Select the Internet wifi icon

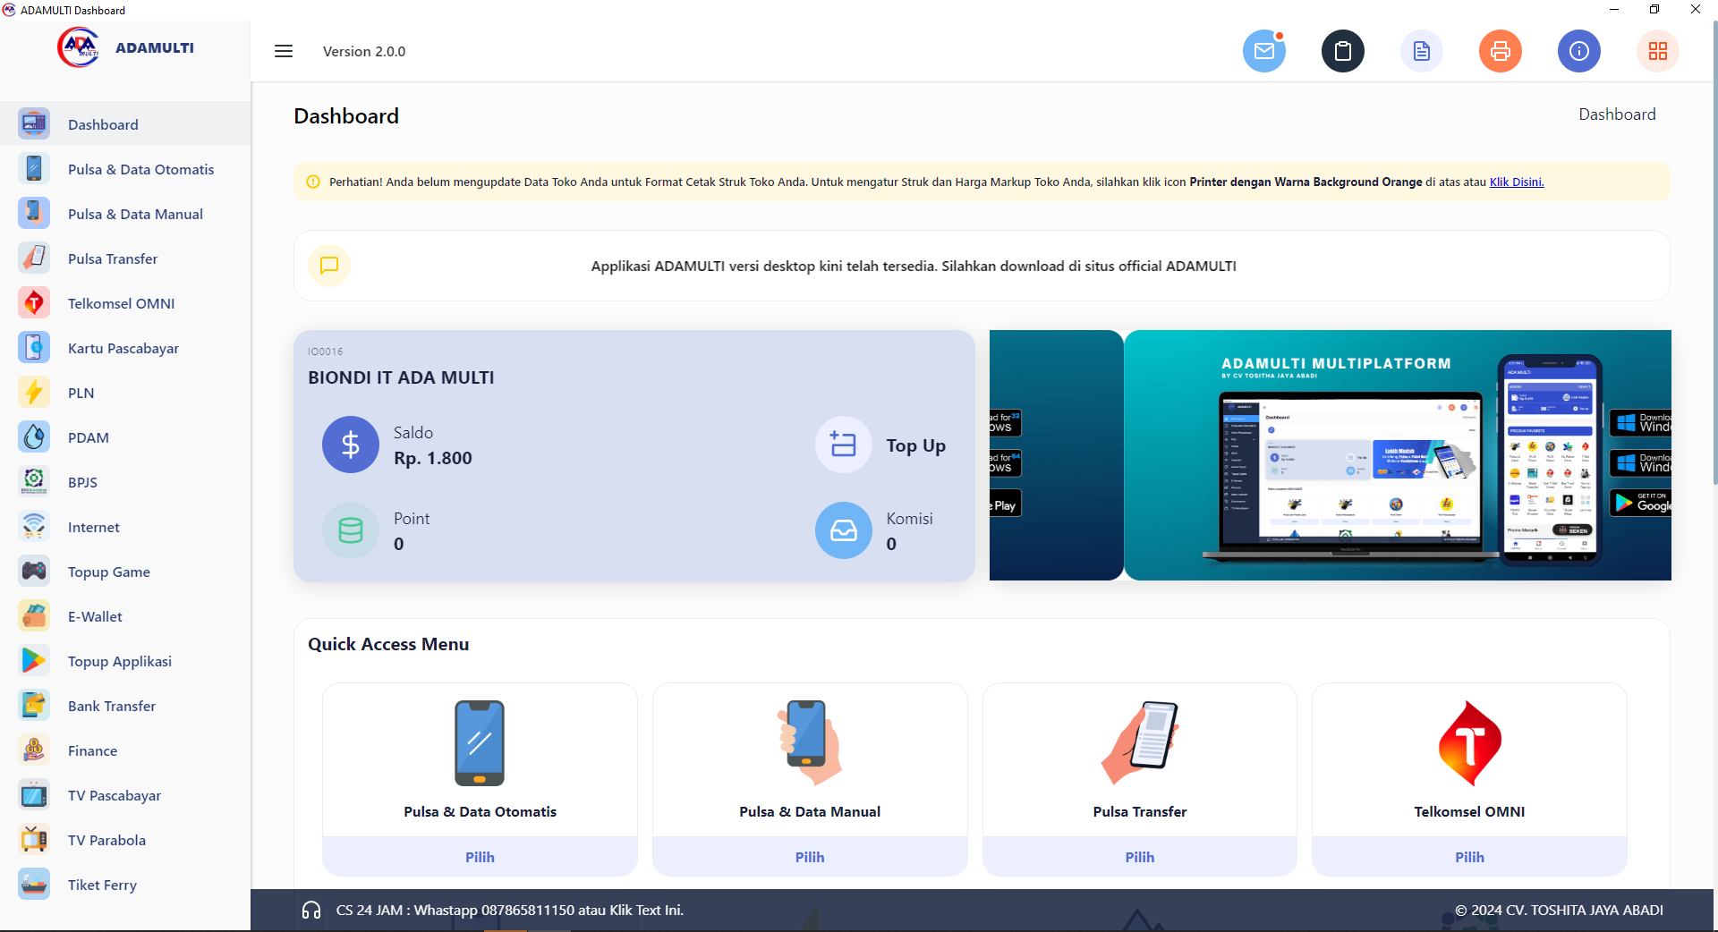pos(34,526)
